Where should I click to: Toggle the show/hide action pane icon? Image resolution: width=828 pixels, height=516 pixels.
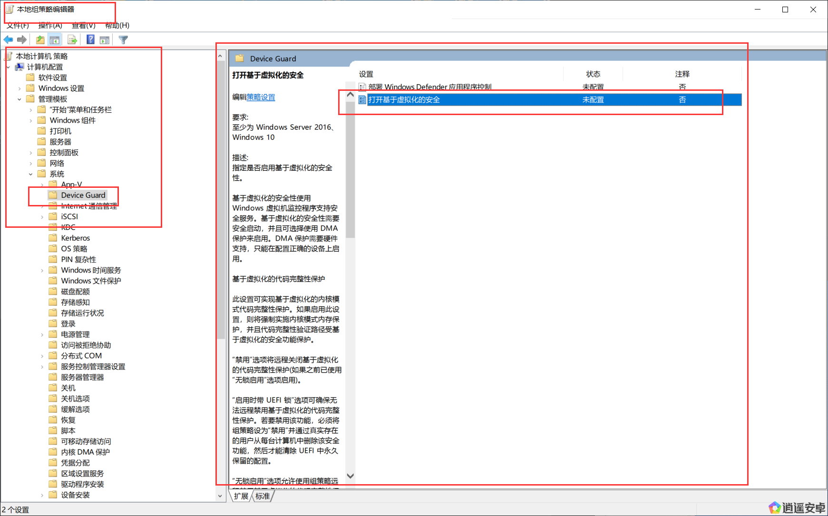pyautogui.click(x=105, y=40)
